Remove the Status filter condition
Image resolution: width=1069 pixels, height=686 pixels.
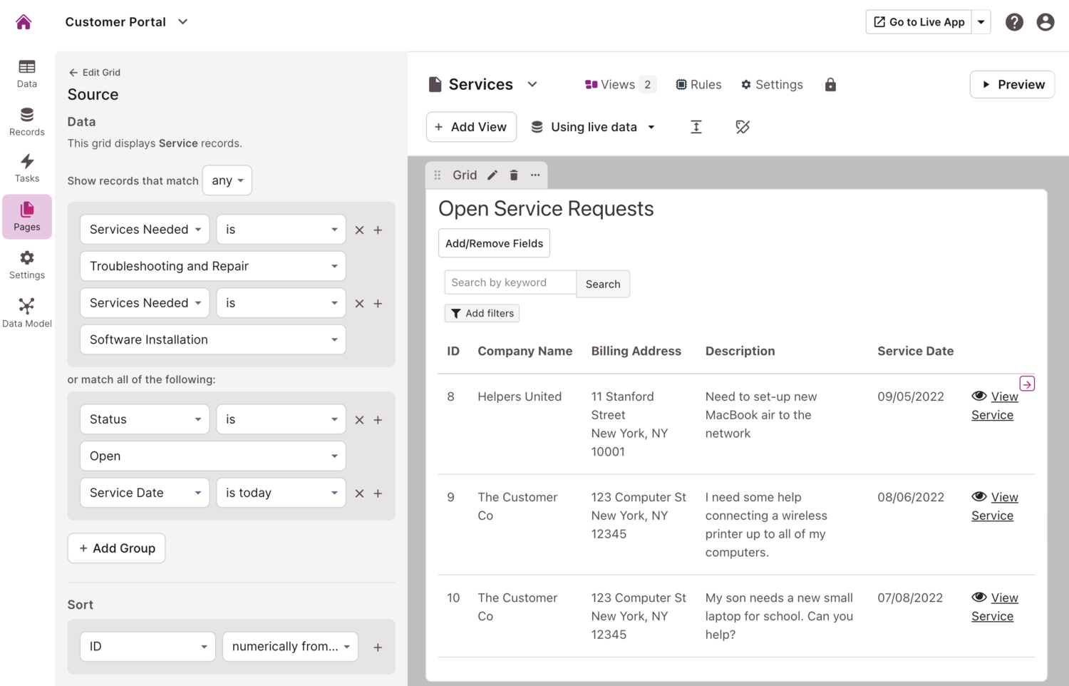point(359,420)
